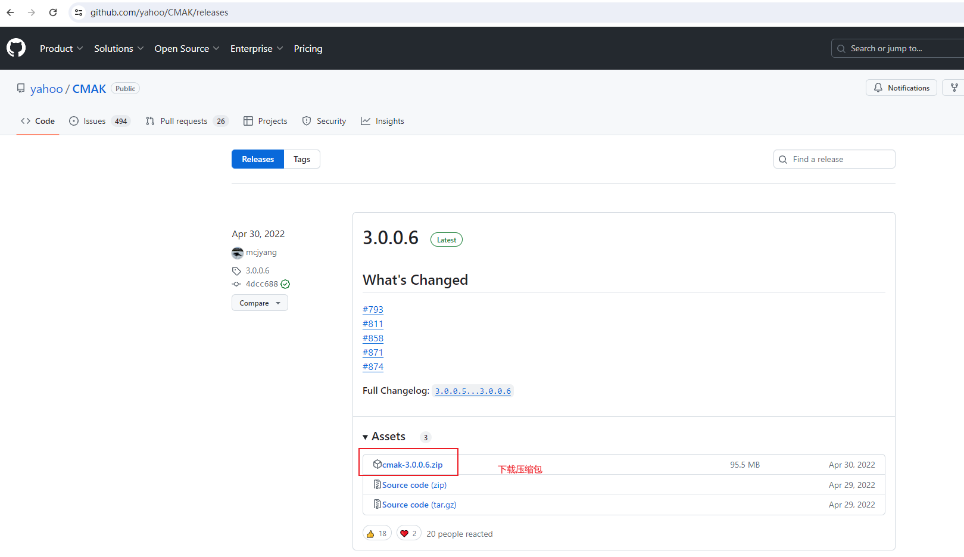Click the 20 people reacted text

click(x=460, y=534)
